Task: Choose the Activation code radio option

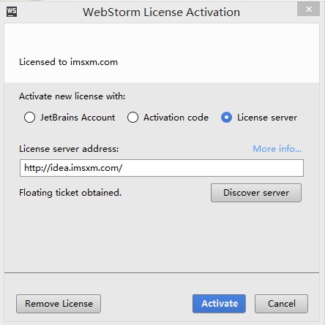Action: 132,118
